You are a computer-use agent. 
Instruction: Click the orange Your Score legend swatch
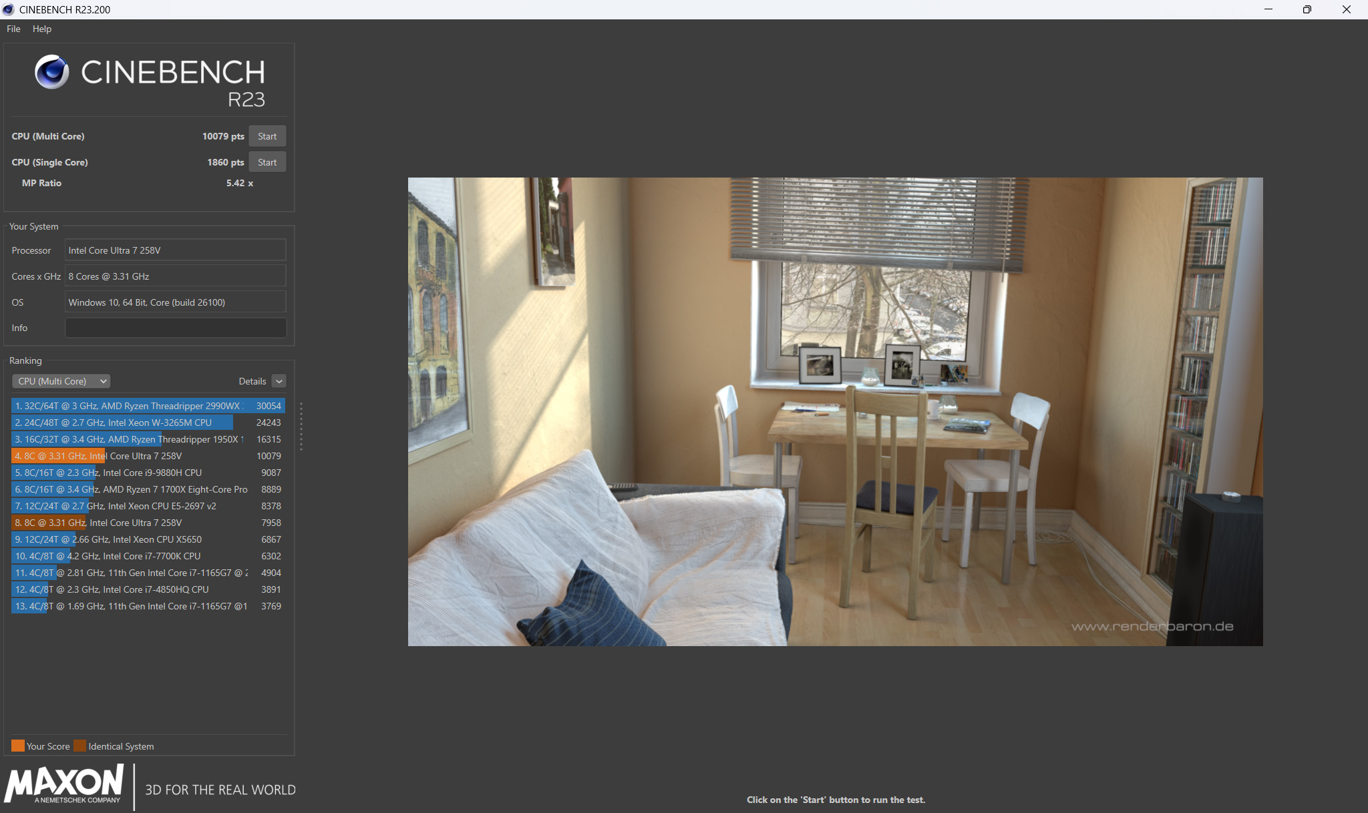tap(17, 746)
